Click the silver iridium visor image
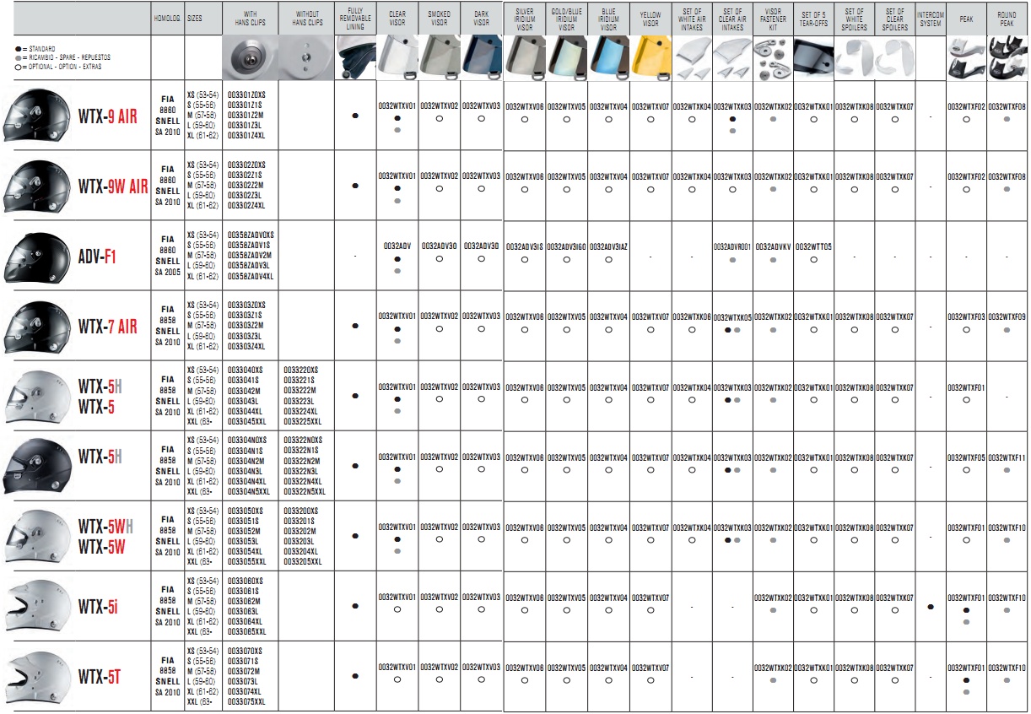1031x714 pixels. coord(525,58)
